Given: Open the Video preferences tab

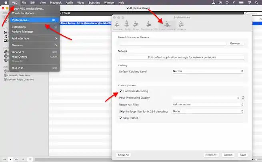Looking at the screenshot, I should [136, 26].
